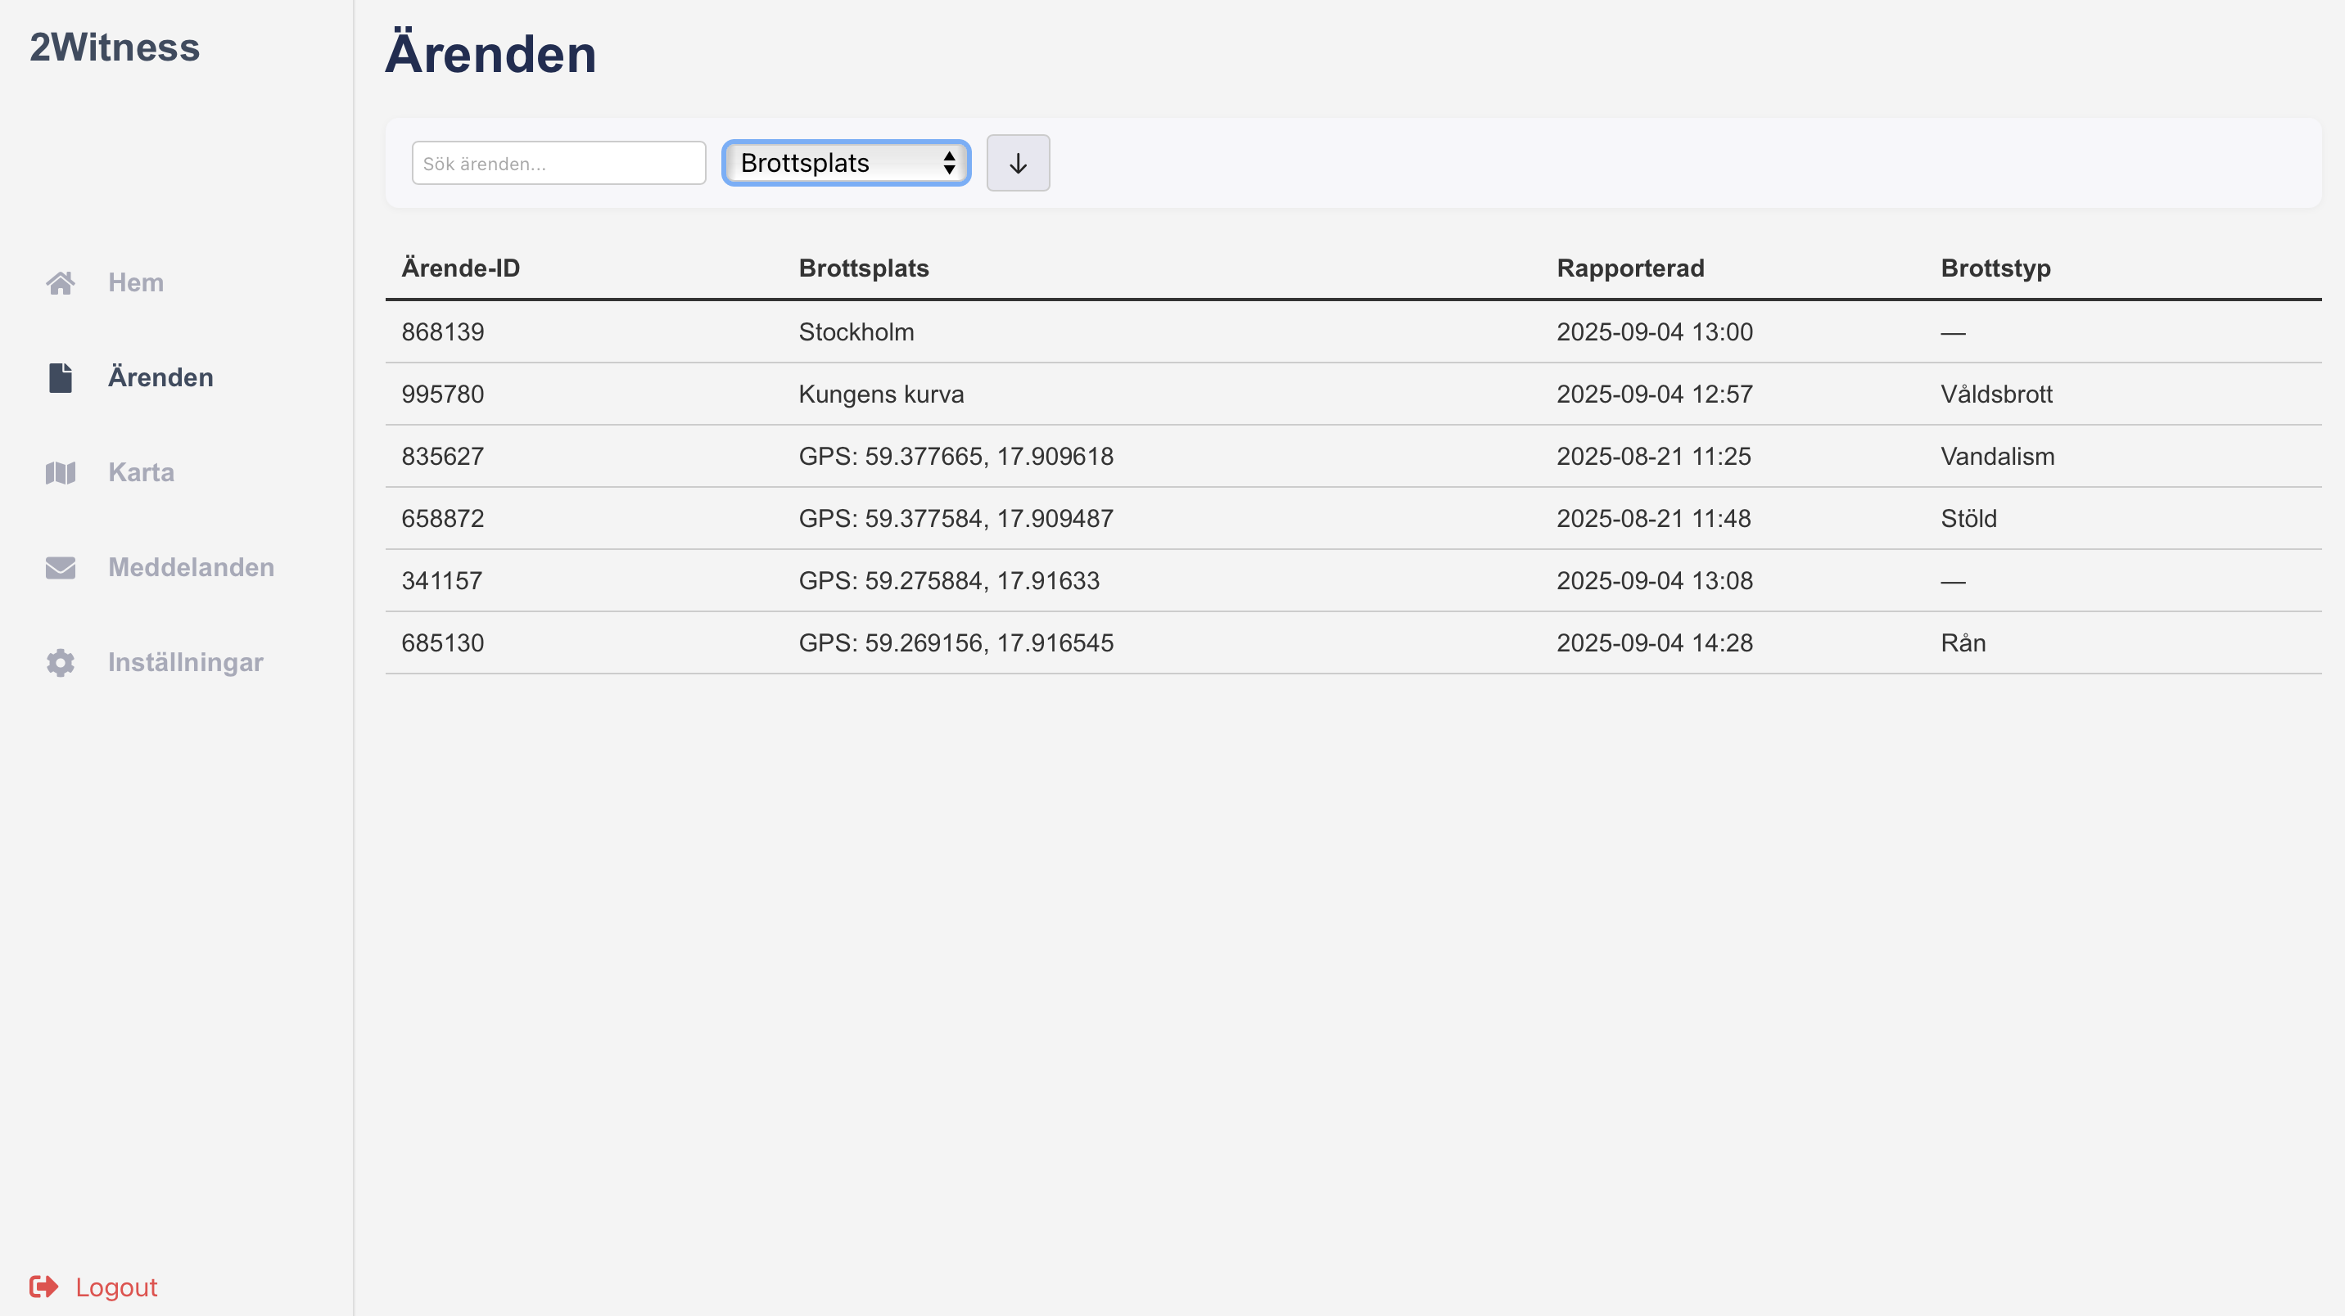Click the Logout link
The width and height of the screenshot is (2345, 1316).
(x=115, y=1287)
